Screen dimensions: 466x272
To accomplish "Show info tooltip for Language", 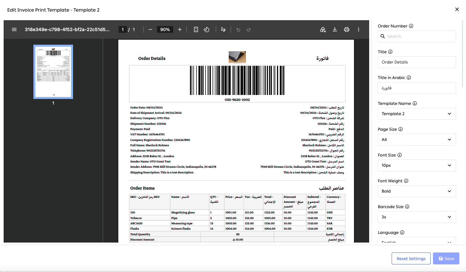I will [x=402, y=232].
